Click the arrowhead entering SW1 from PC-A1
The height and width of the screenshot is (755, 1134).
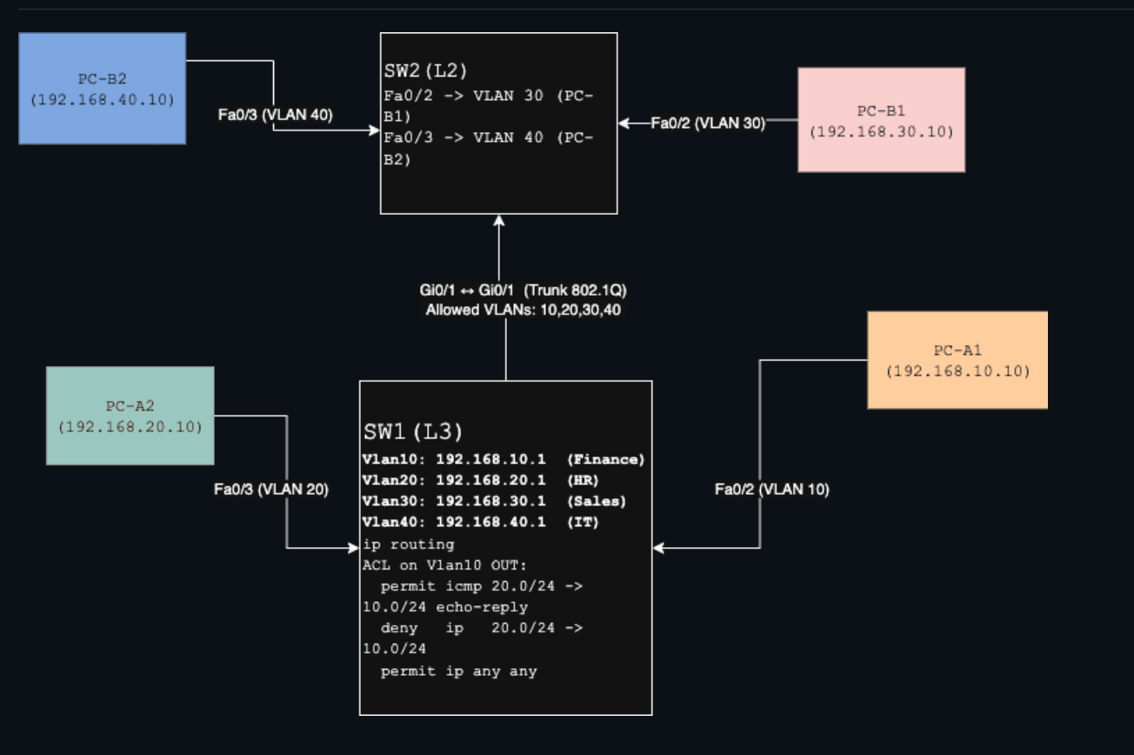click(x=661, y=546)
